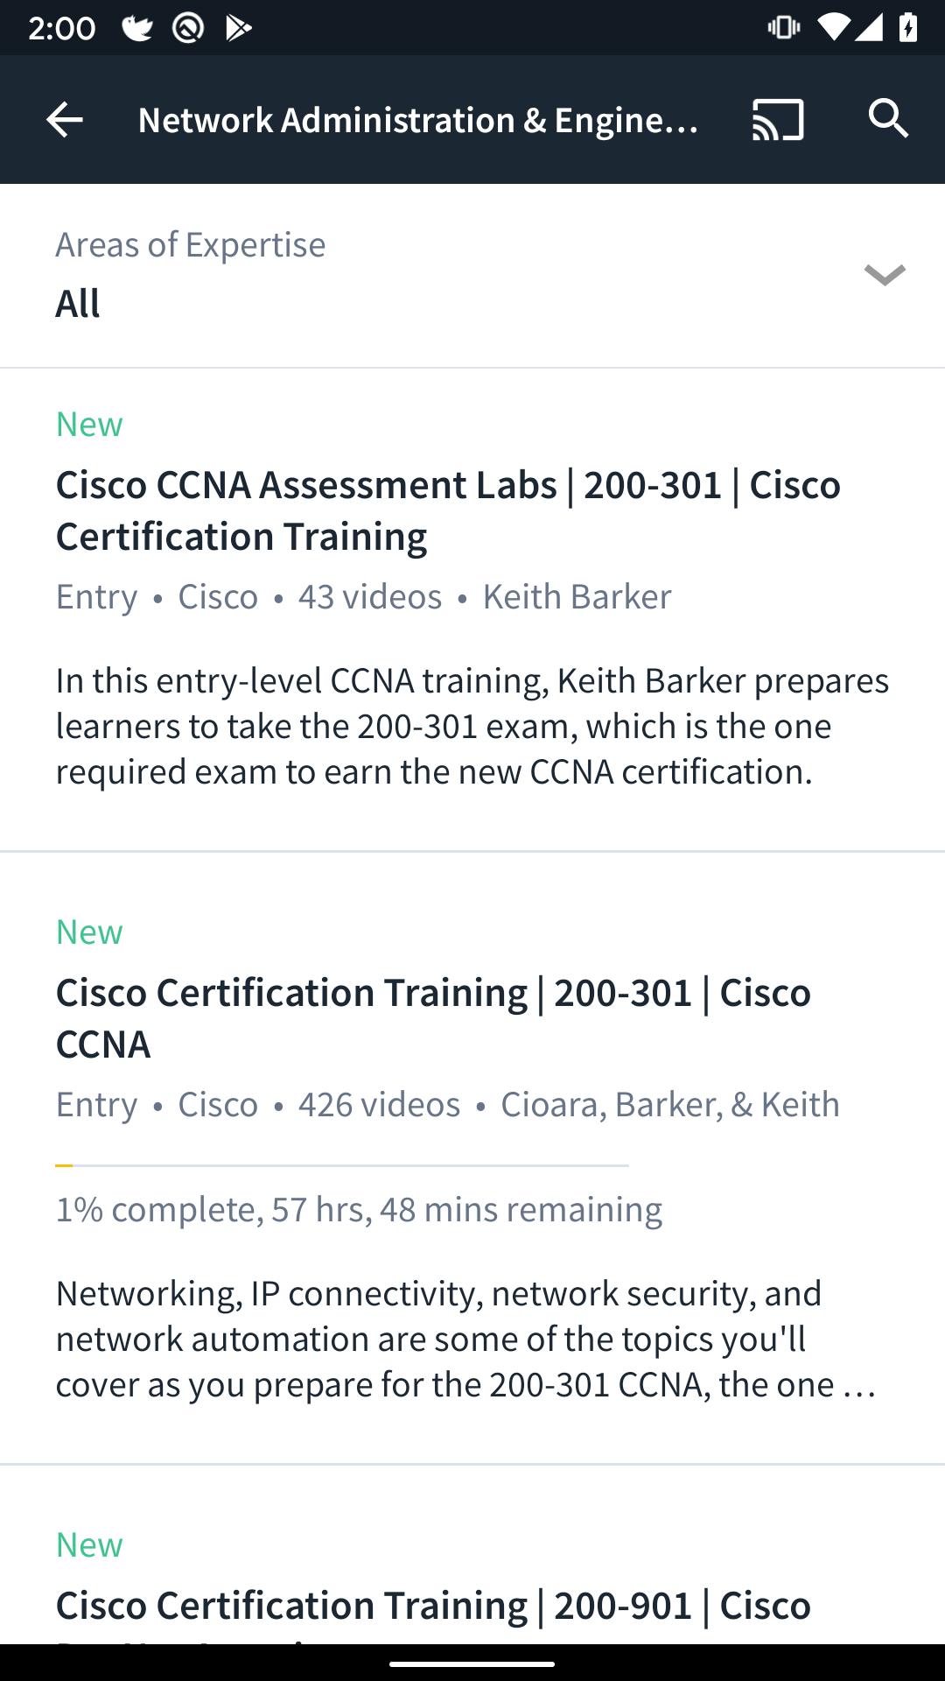Open Cisco Certification Training 200-301 CCNA course
The image size is (945, 1681).
[x=433, y=1017]
